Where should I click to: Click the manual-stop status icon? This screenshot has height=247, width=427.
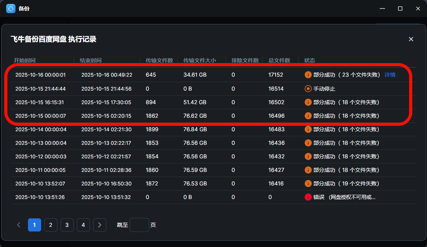[308, 89]
